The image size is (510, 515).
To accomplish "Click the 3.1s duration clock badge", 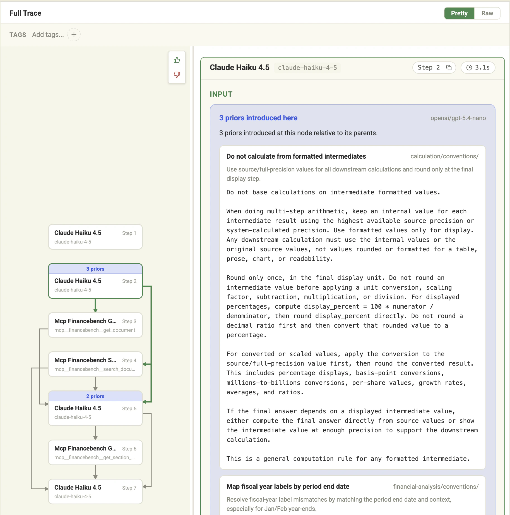I will tap(478, 68).
